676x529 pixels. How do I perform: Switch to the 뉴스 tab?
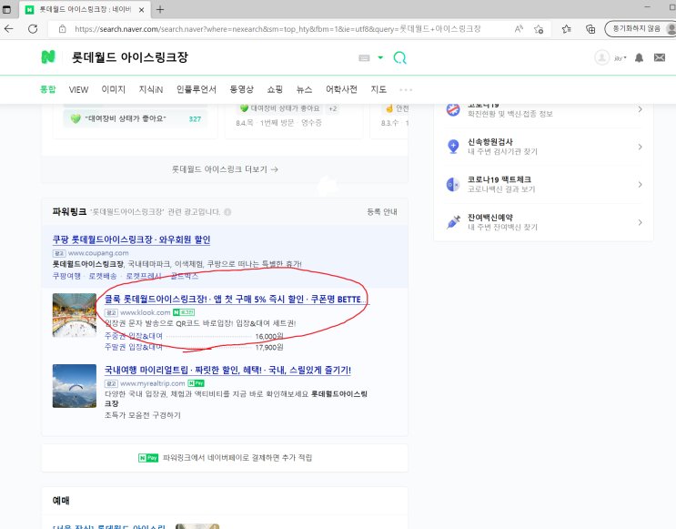[304, 89]
